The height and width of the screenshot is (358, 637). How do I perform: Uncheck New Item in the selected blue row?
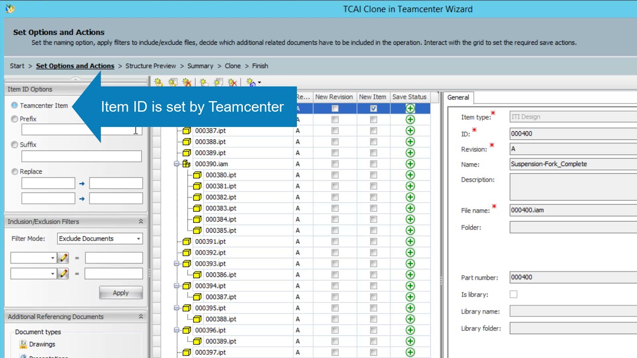click(x=374, y=108)
